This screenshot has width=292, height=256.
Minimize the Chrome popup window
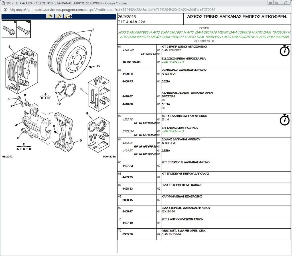click(x=270, y=2)
